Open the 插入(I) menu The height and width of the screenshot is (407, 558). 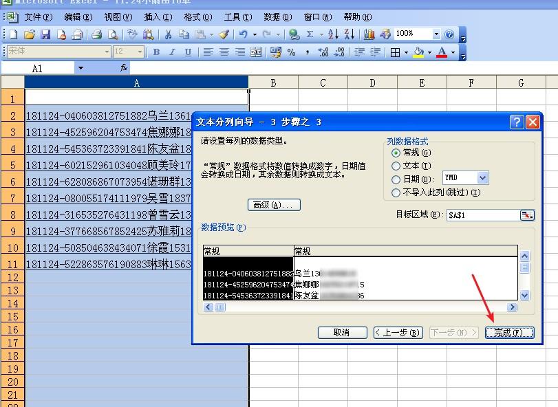[x=158, y=17]
